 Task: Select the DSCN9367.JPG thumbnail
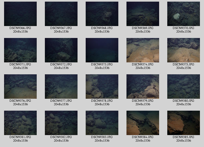(61, 14)
